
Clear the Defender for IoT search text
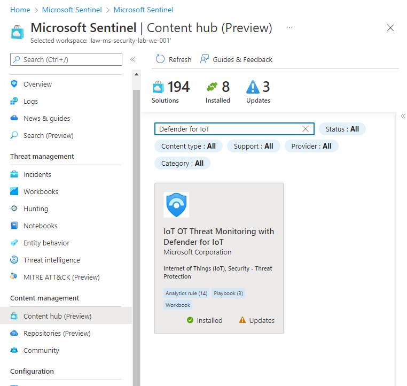306,129
